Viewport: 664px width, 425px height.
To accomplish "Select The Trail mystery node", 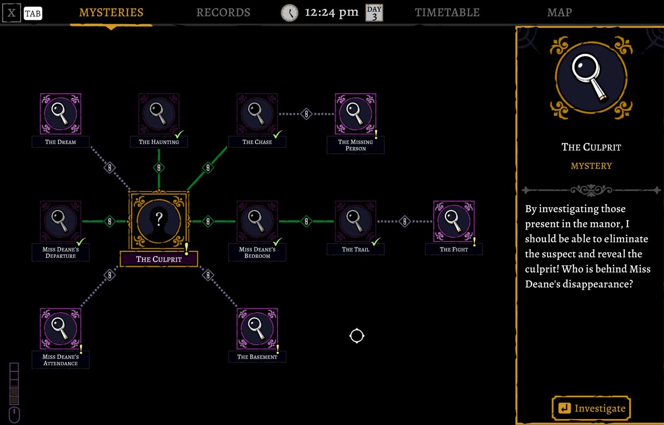I will click(x=355, y=221).
